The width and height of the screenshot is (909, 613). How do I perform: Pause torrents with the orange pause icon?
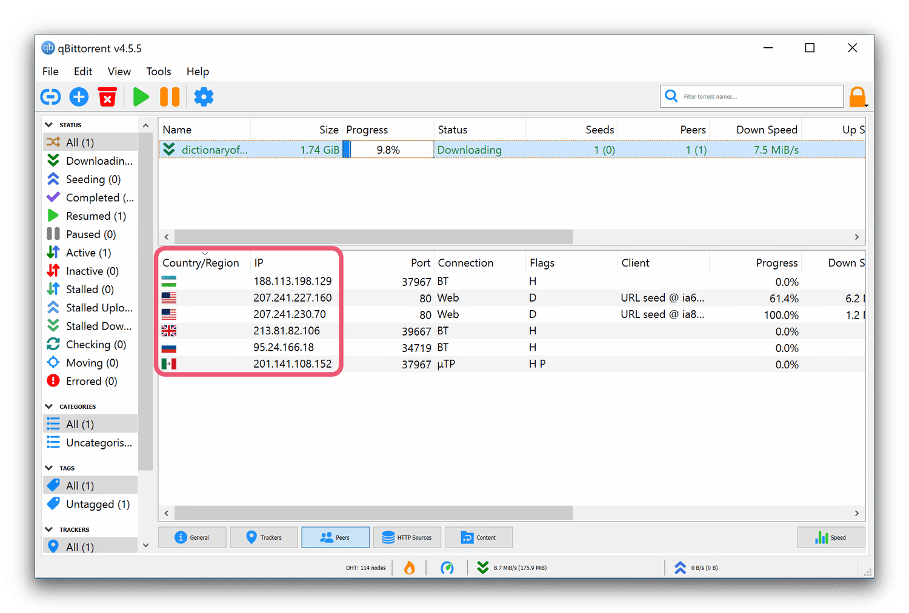click(170, 97)
